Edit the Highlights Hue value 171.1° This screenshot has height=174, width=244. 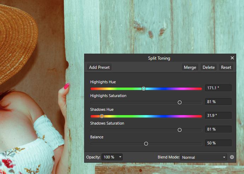[218, 88]
